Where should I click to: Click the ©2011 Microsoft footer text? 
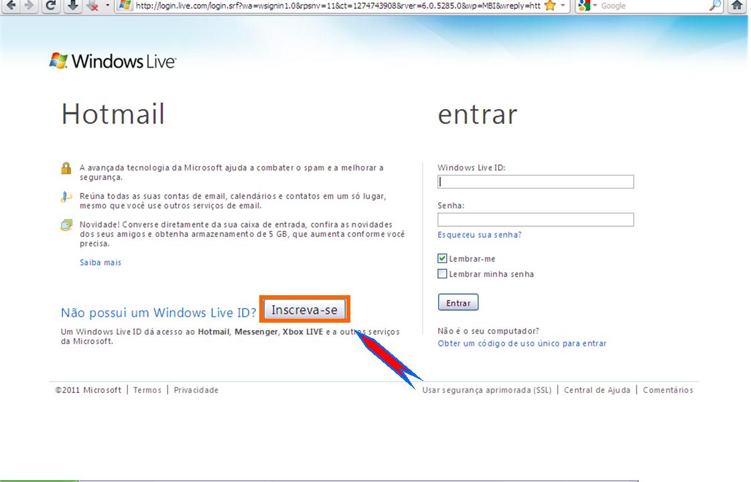coord(88,390)
